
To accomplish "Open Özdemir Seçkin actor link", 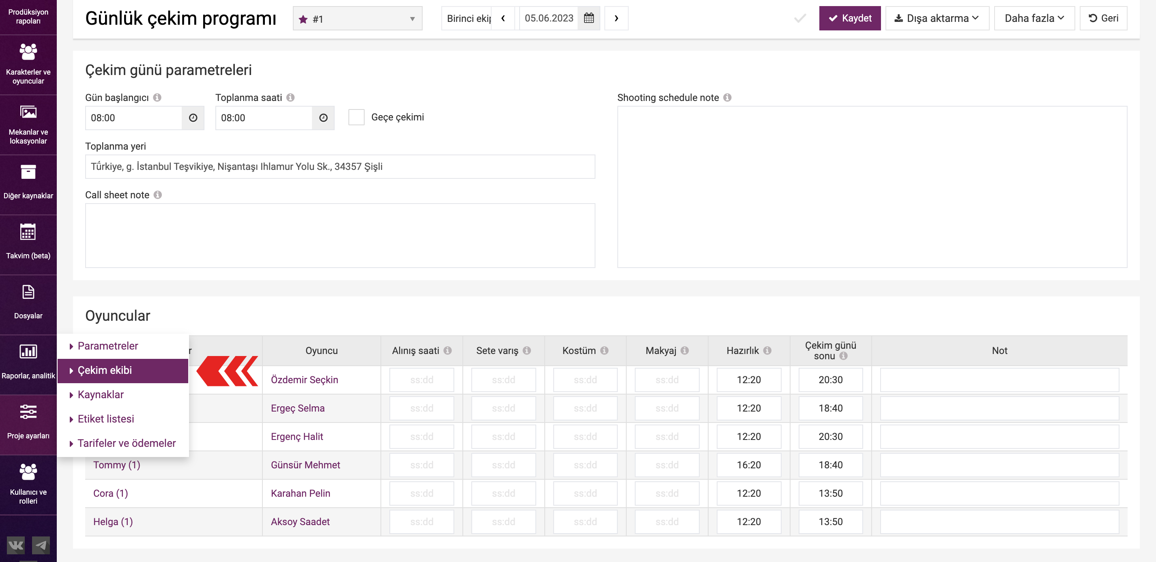I will 304,380.
